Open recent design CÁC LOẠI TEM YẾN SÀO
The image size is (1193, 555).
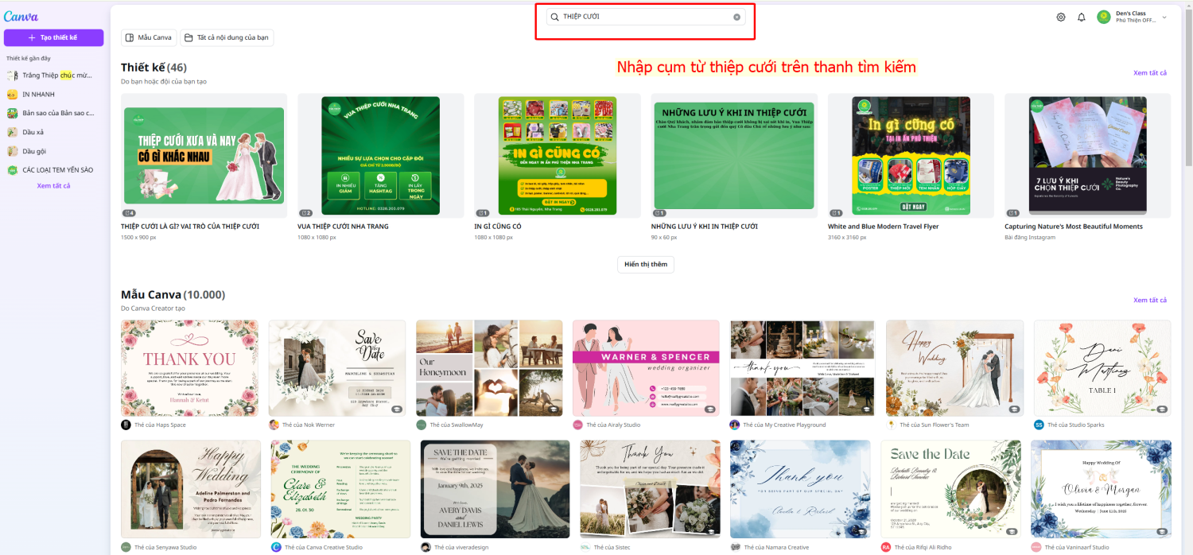pos(51,170)
